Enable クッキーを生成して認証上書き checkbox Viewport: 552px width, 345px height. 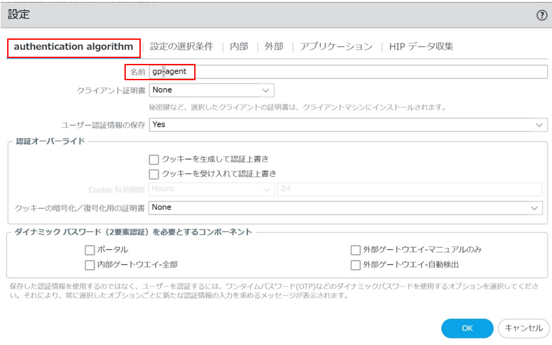(x=154, y=160)
